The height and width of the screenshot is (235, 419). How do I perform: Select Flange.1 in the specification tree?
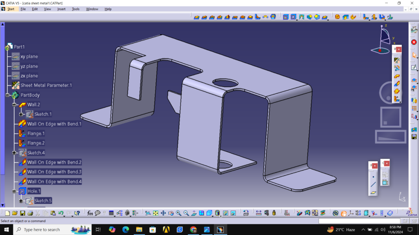36,133
